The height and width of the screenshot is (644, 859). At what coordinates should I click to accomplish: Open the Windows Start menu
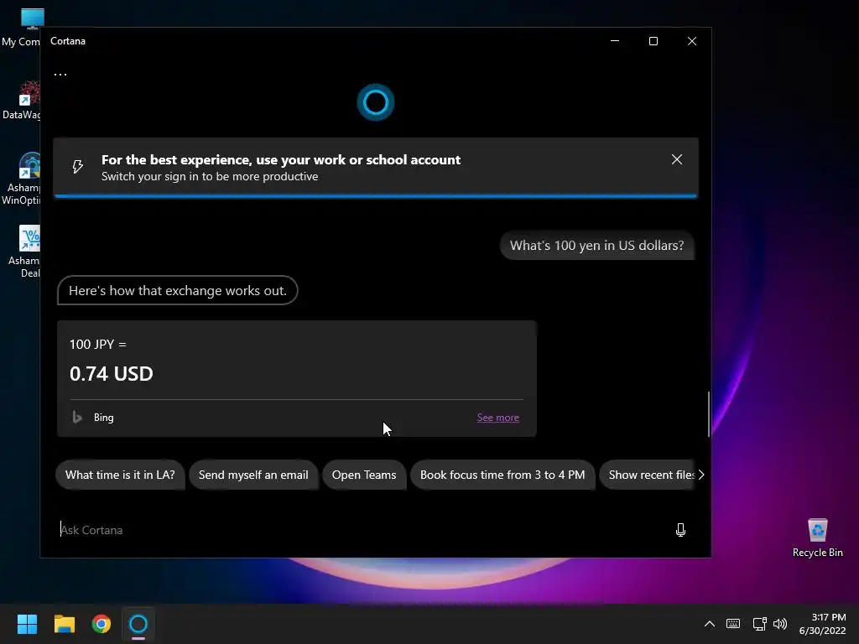27,624
